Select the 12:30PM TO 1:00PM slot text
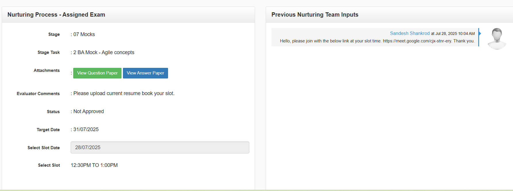Image resolution: width=513 pixels, height=191 pixels. click(x=94, y=165)
